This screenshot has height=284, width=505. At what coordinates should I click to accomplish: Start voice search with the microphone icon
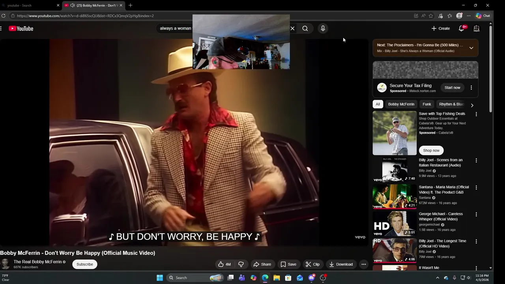point(323,28)
